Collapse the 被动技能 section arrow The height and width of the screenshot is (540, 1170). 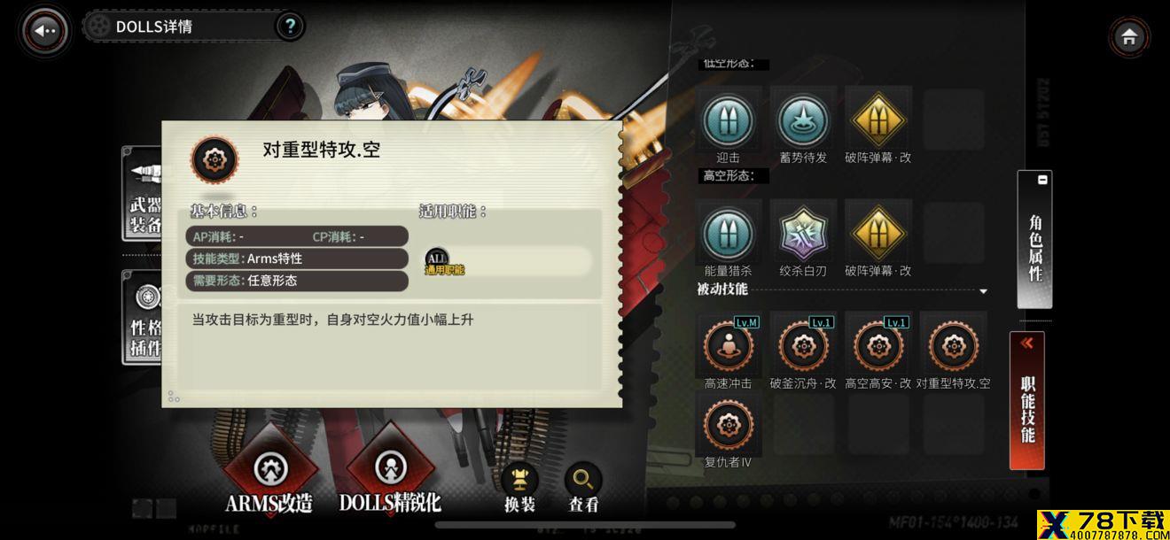coord(983,291)
